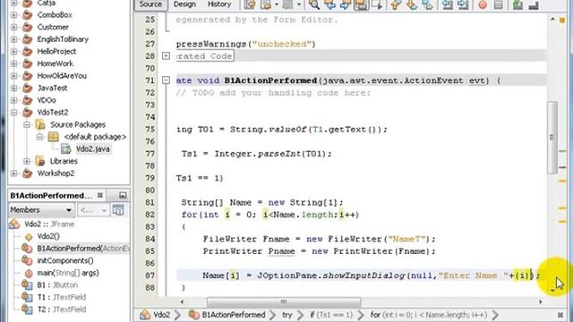Expand the EnglishToBinary project node
Viewport: 573px width, 322px height.
pyautogui.click(x=14, y=39)
